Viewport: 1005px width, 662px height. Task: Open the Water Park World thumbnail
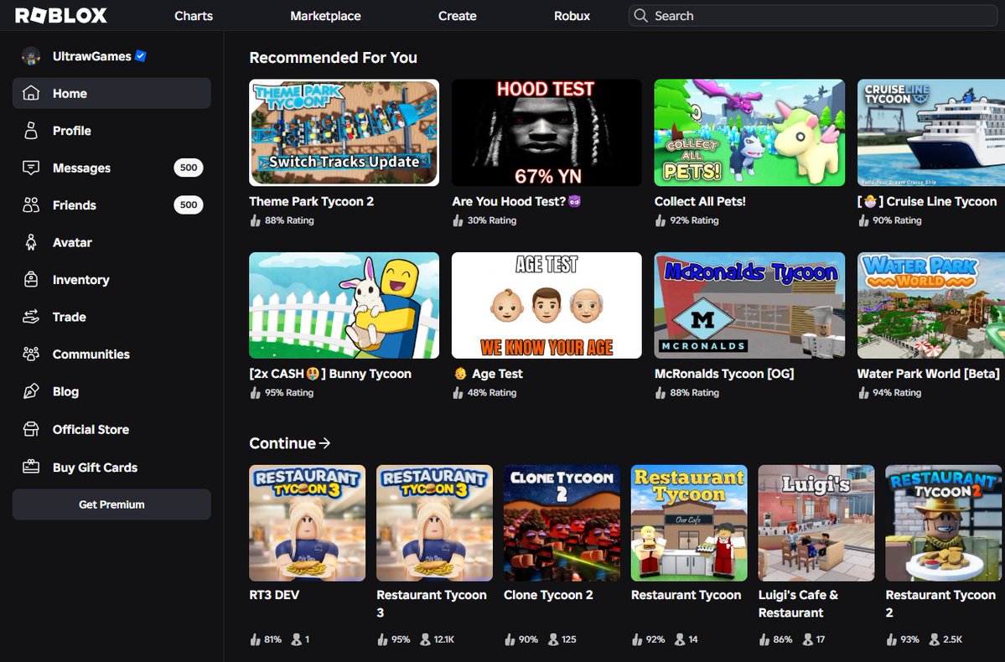(931, 305)
